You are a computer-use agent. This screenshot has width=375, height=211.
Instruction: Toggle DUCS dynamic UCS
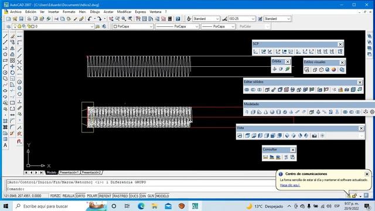coord(134,196)
